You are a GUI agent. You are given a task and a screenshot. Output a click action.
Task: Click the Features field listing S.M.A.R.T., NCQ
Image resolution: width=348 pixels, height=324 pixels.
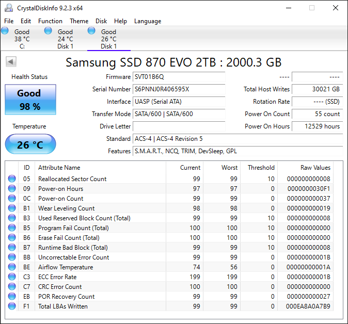[238, 151]
